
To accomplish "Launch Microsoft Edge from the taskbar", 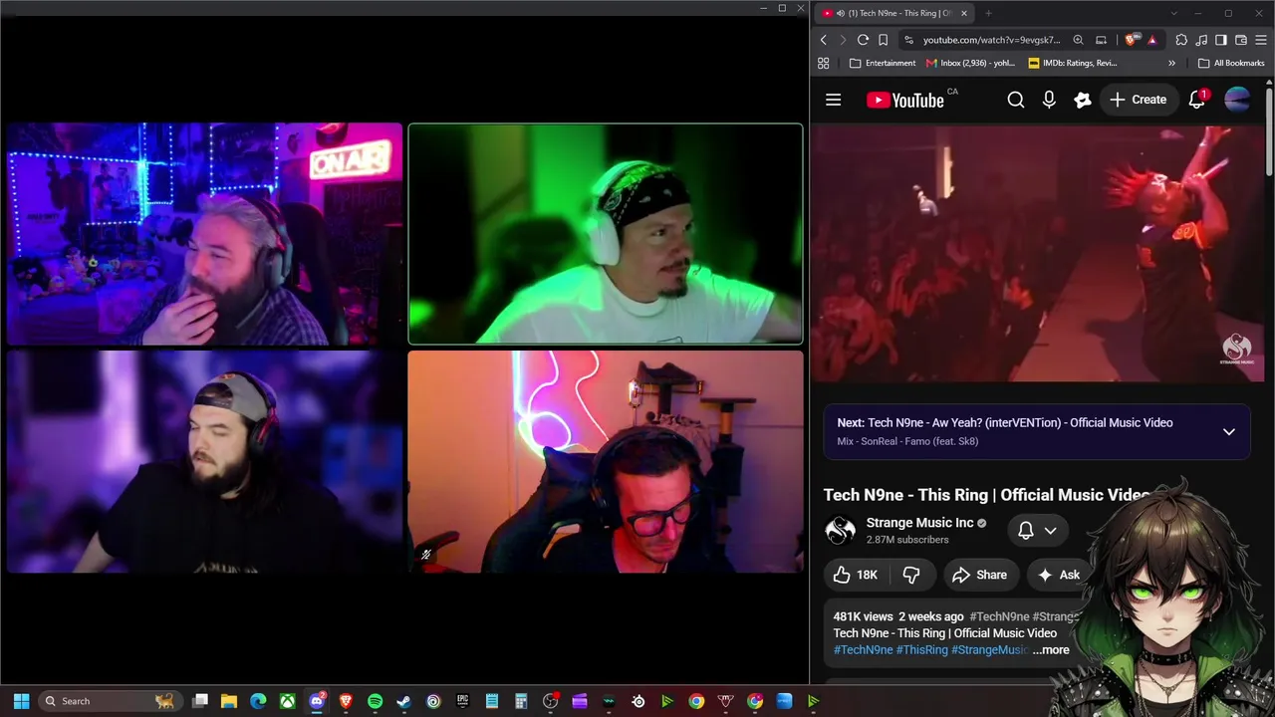I will point(258,701).
